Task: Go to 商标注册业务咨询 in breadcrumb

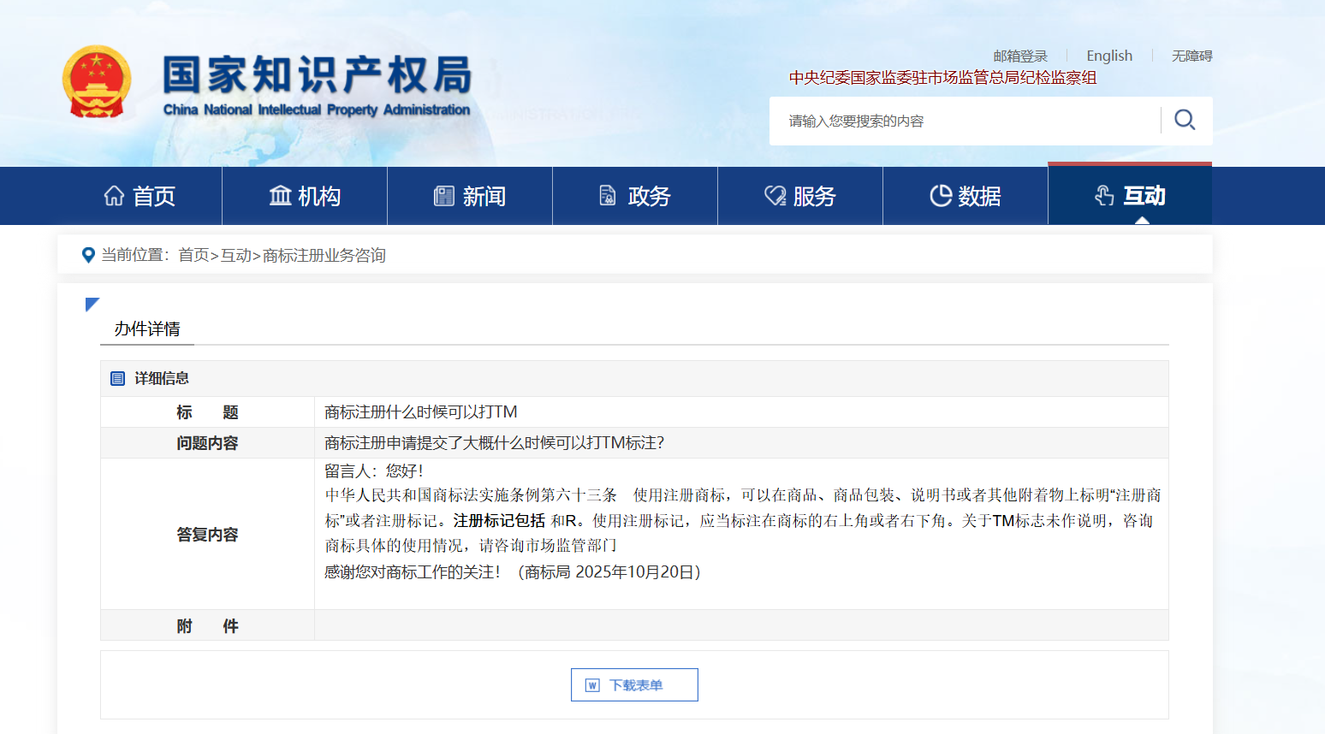Action: (324, 255)
